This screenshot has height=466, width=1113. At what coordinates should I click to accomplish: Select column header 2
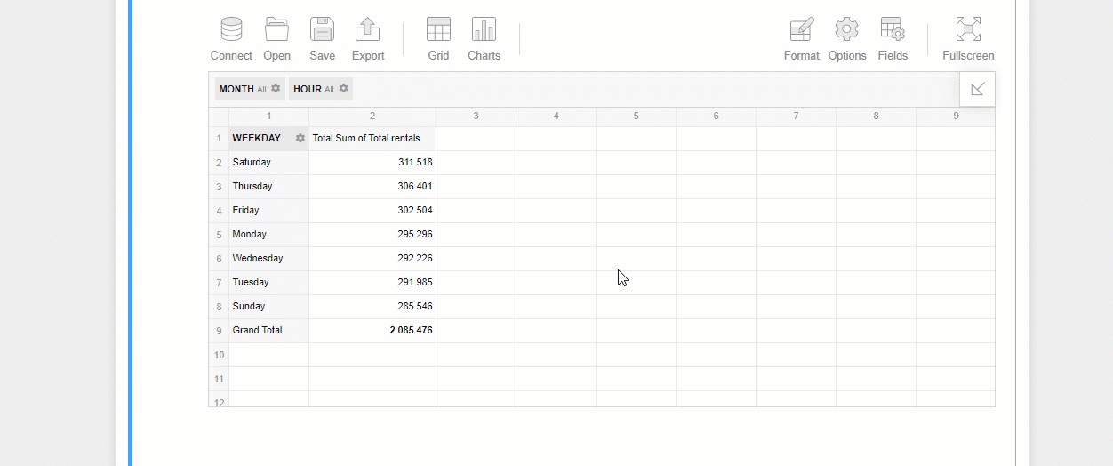tap(372, 116)
